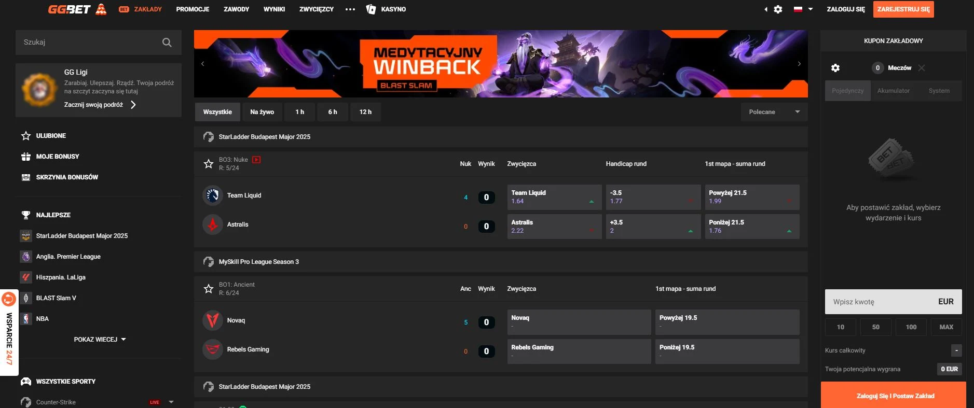Set stake to 50 quick amount
The image size is (974, 408).
click(876, 327)
